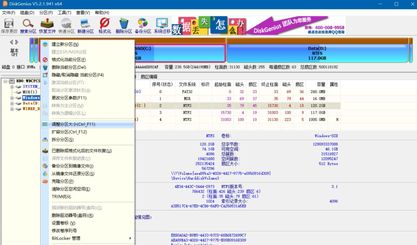Open the 搜索分区 tool

27,25
